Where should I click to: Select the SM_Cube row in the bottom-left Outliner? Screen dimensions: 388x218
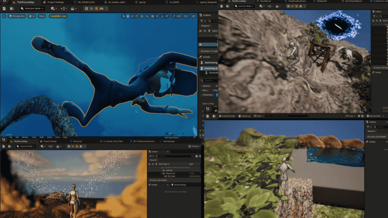174,176
